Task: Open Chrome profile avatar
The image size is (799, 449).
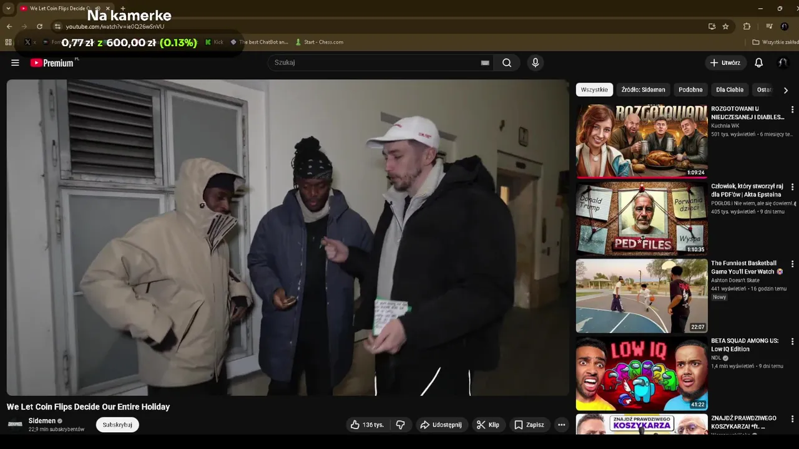Action: 785,26
